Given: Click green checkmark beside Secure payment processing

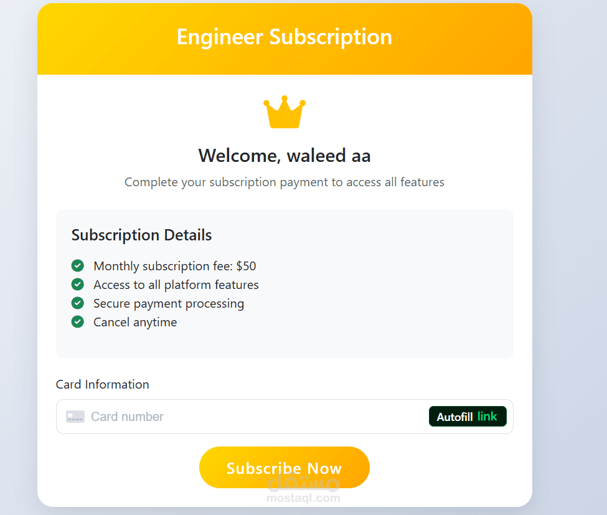Looking at the screenshot, I should pyautogui.click(x=78, y=303).
